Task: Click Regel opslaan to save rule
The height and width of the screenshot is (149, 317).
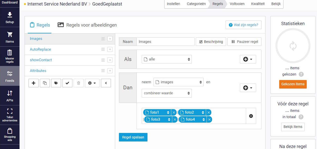Action: point(133,137)
